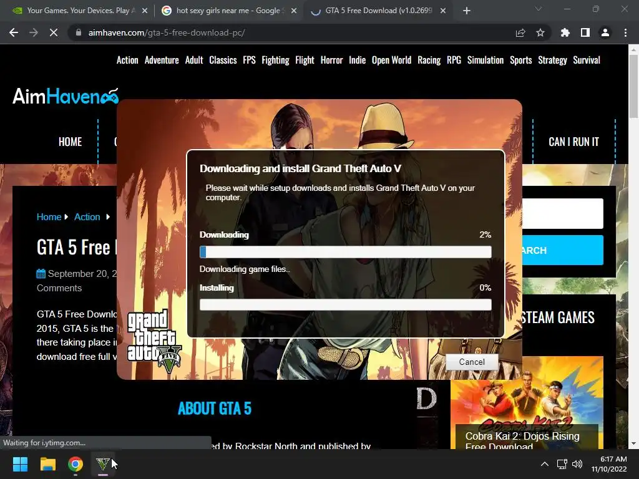The image size is (639, 479).
Task: Open the FPS category
Action: 250,60
